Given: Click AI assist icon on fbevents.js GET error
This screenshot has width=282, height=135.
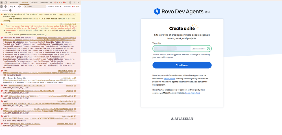Looking at the screenshot, I should tap(75, 91).
